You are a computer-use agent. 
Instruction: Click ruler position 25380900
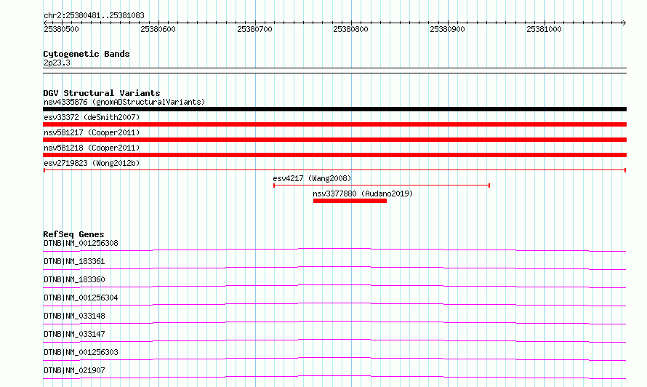(x=447, y=29)
